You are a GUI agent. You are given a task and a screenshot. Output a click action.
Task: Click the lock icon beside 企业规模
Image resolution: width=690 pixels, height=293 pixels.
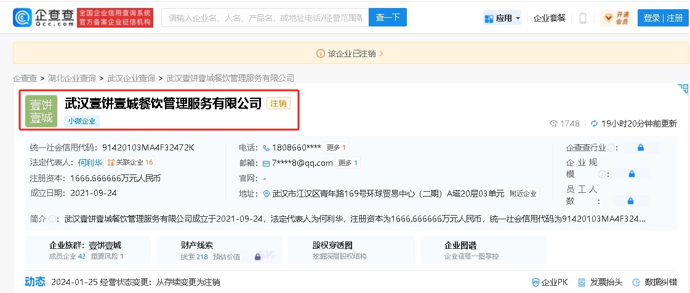[x=631, y=174]
